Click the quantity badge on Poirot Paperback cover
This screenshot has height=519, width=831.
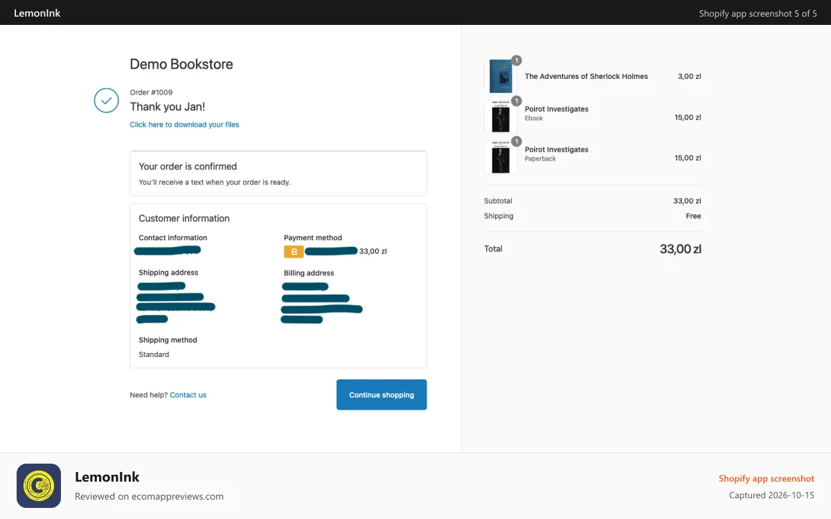(517, 142)
